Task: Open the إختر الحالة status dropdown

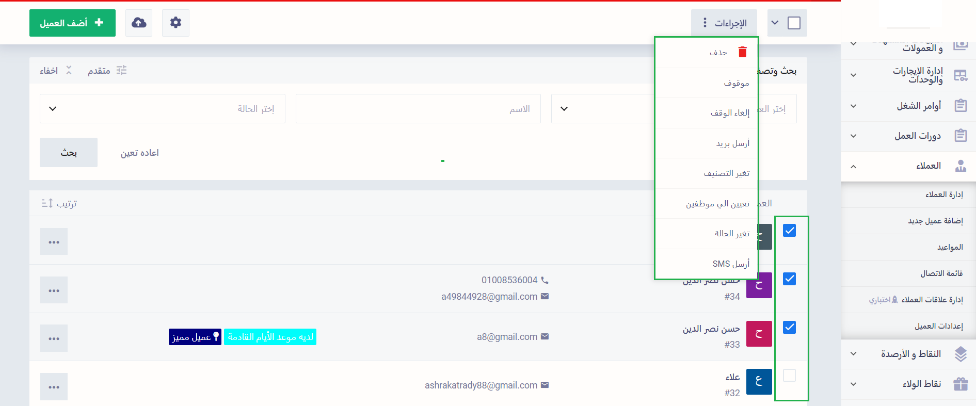Action: [x=162, y=109]
